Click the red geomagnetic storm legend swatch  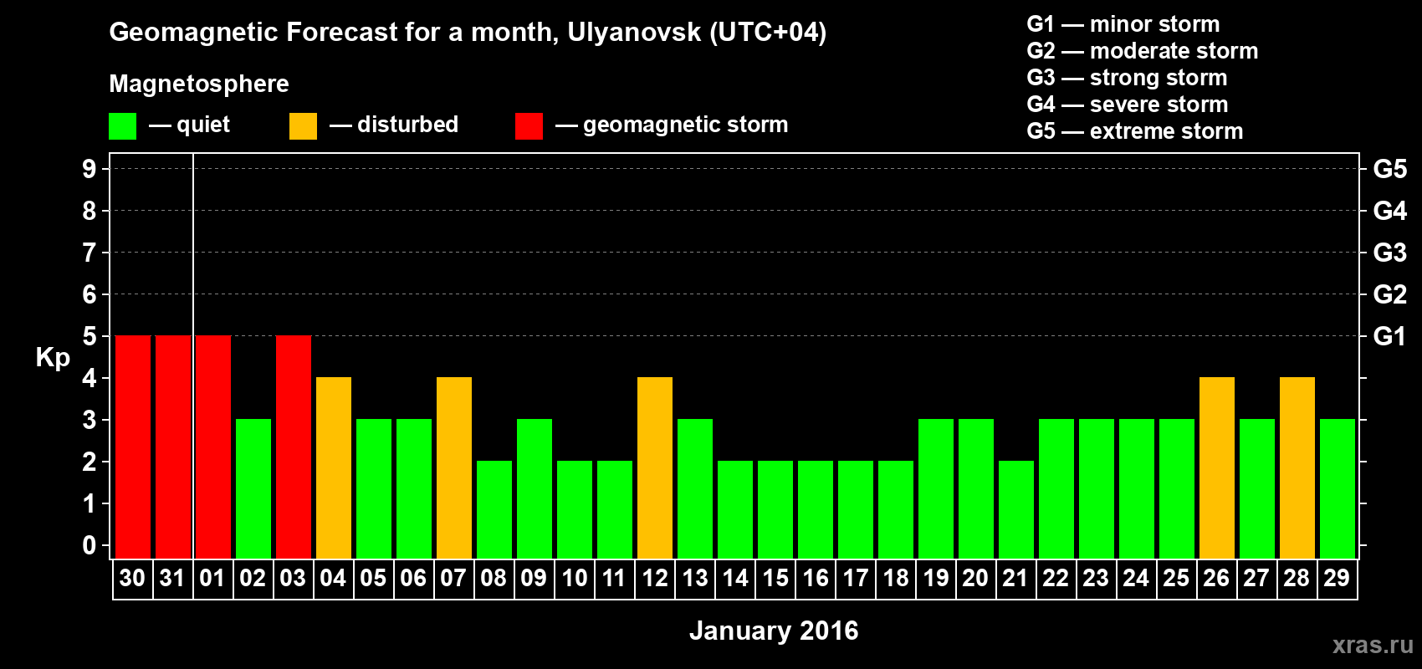pyautogui.click(x=529, y=126)
